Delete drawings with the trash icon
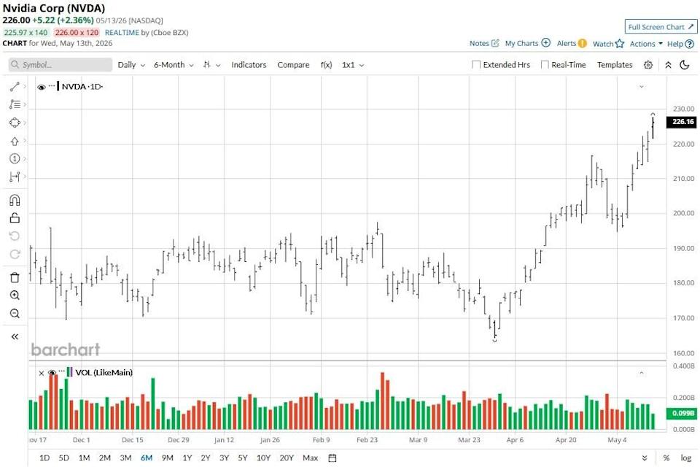The width and height of the screenshot is (700, 467). [x=15, y=277]
